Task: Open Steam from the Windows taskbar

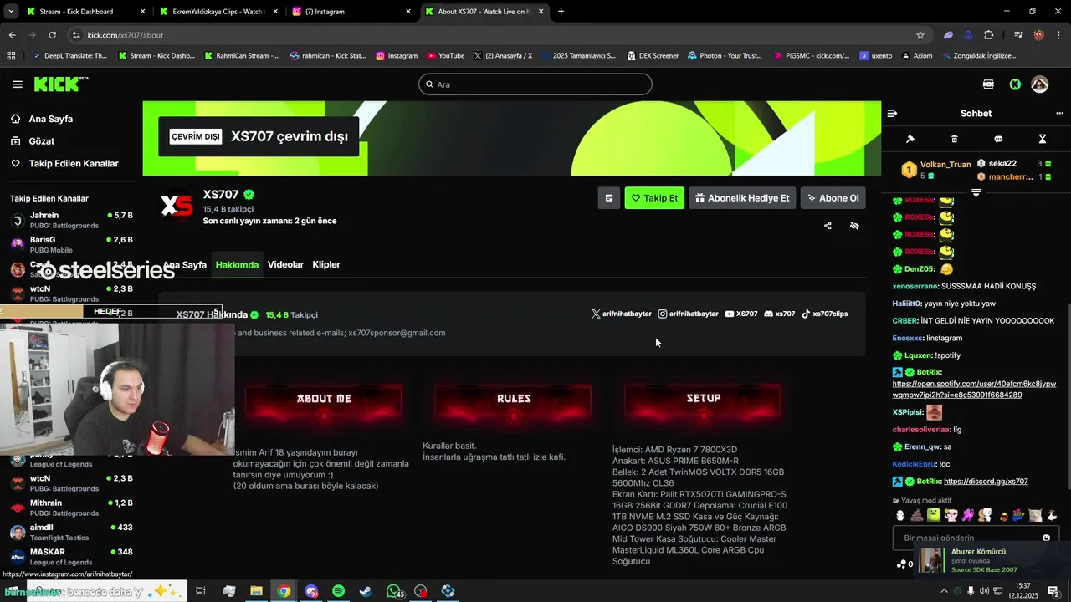Action: (x=366, y=591)
